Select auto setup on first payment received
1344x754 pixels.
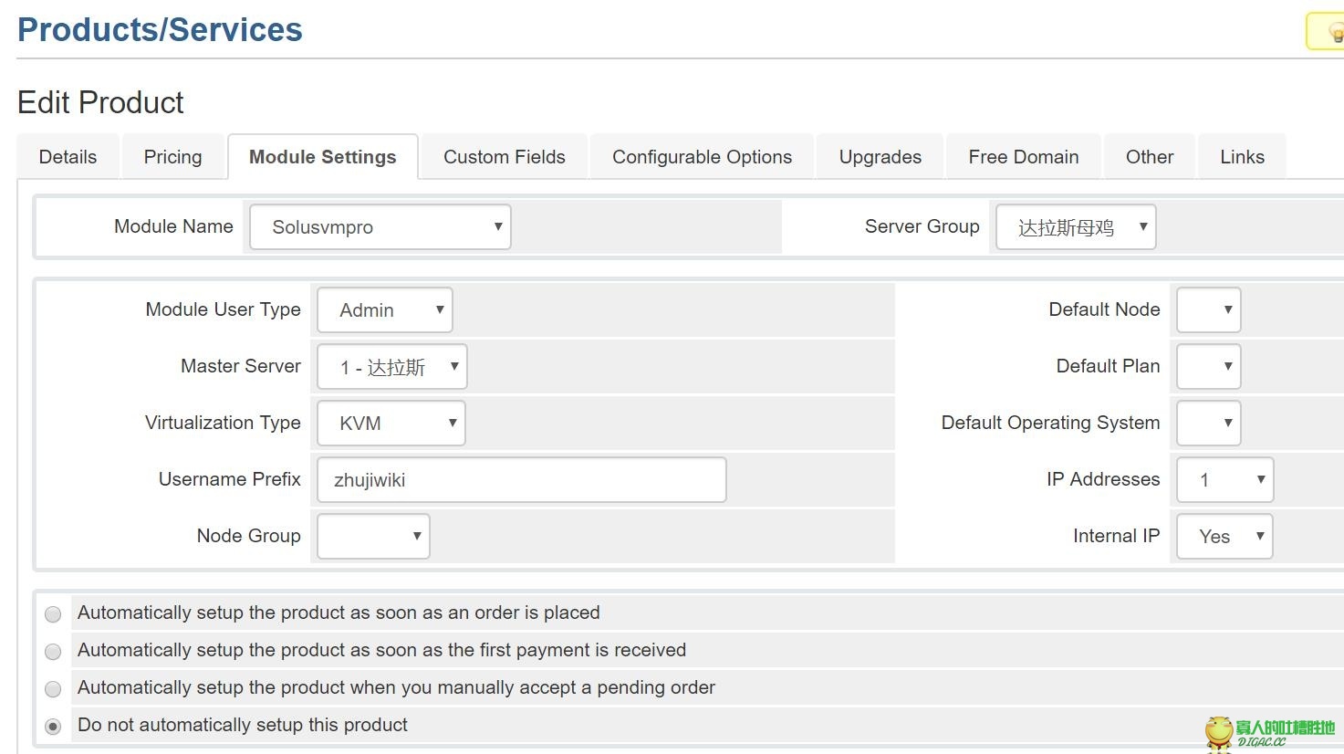pos(53,652)
